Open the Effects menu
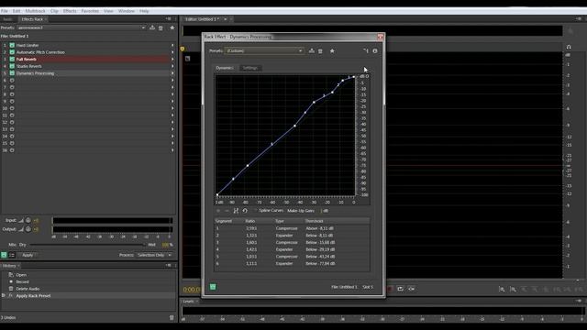This screenshot has height=330, width=587. [70, 11]
